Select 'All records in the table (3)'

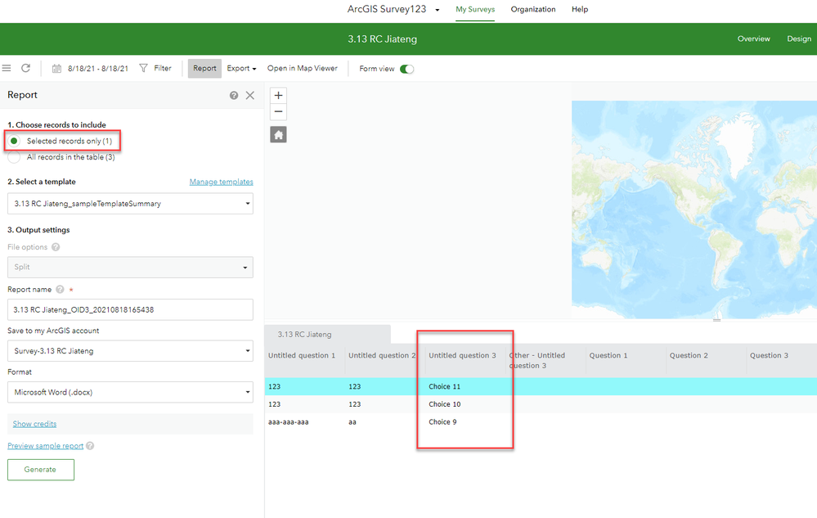pyautogui.click(x=14, y=157)
